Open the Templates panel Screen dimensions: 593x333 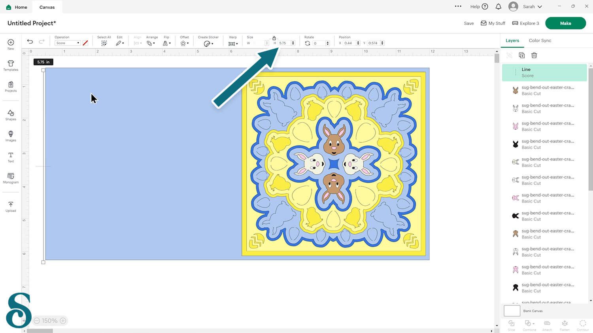click(11, 66)
